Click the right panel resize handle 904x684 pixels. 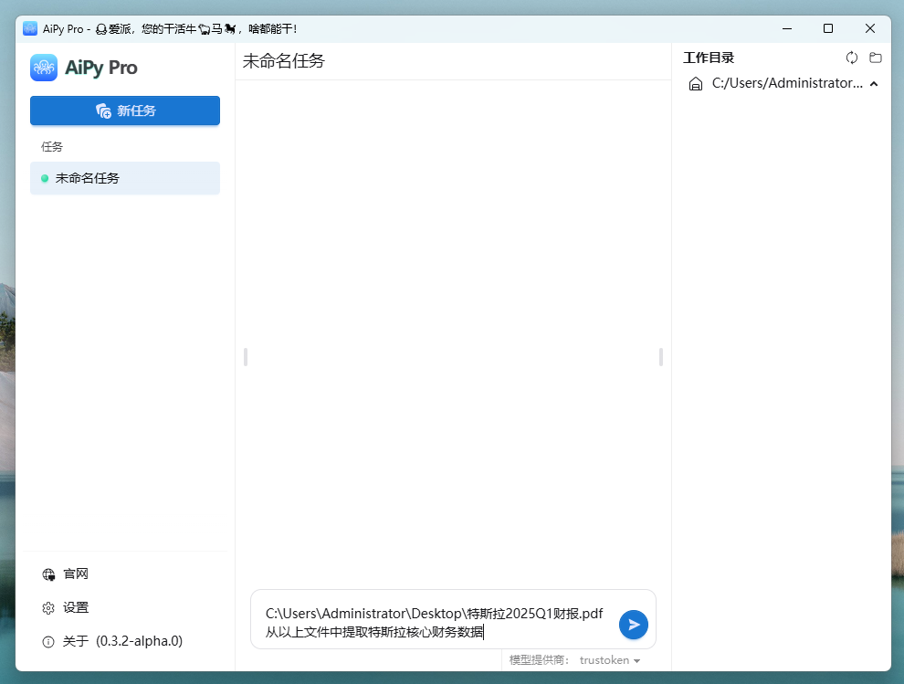coord(661,357)
